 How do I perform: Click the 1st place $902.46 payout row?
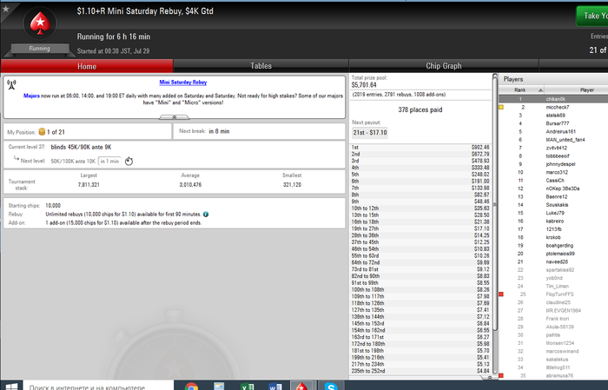[420, 148]
